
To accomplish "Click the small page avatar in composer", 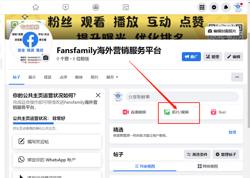I will coord(118,97).
